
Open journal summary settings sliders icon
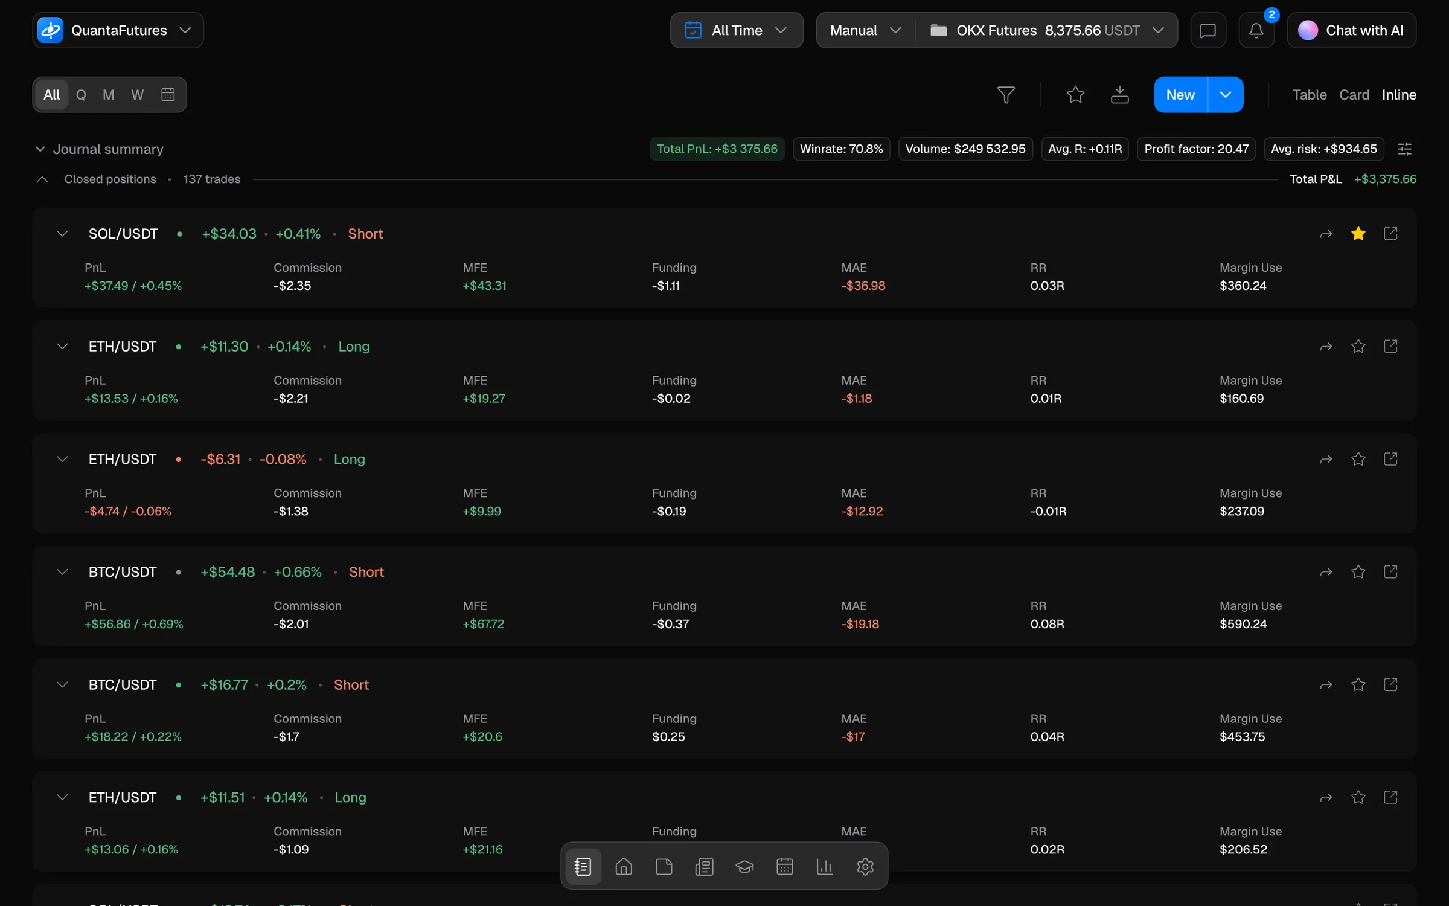tap(1405, 149)
